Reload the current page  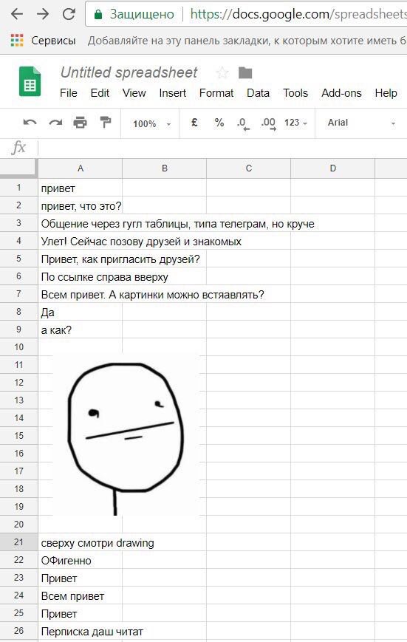(x=69, y=14)
